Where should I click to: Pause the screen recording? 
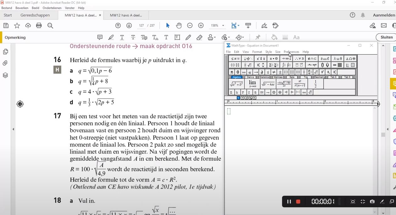[x=289, y=202]
